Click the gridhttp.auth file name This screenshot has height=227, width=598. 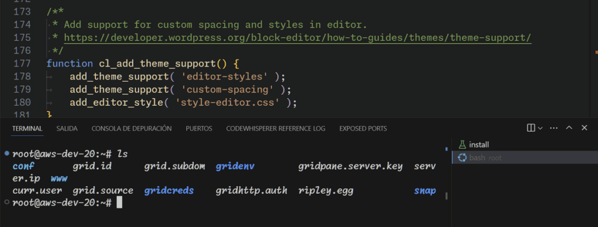(251, 190)
